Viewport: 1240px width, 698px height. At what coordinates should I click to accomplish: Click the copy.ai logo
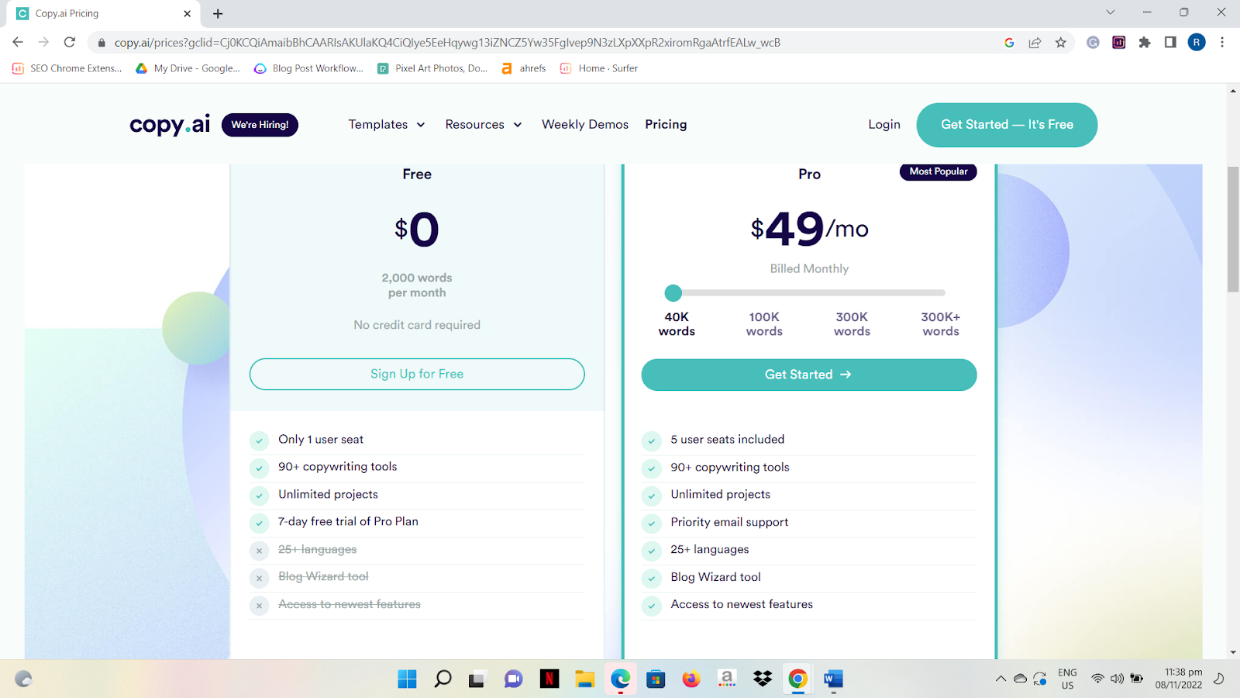pos(170,125)
